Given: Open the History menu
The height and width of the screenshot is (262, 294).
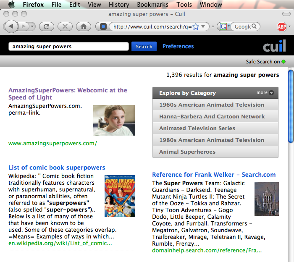Looking at the screenshot, I should [x=119, y=4].
